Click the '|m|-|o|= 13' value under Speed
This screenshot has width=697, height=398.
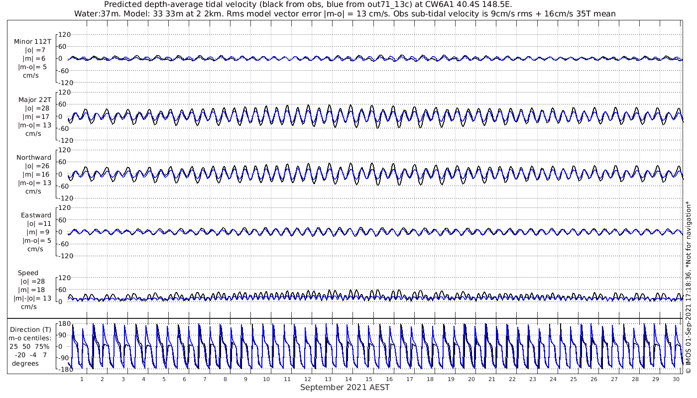(x=32, y=298)
